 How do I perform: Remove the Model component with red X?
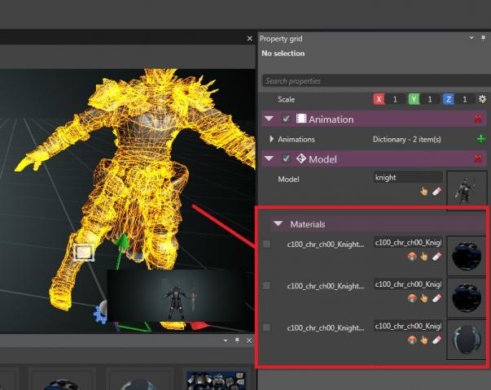coord(479,159)
